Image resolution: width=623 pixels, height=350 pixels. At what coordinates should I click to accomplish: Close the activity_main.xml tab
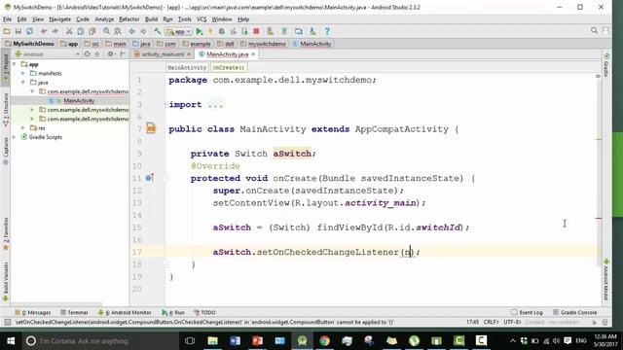(189, 54)
